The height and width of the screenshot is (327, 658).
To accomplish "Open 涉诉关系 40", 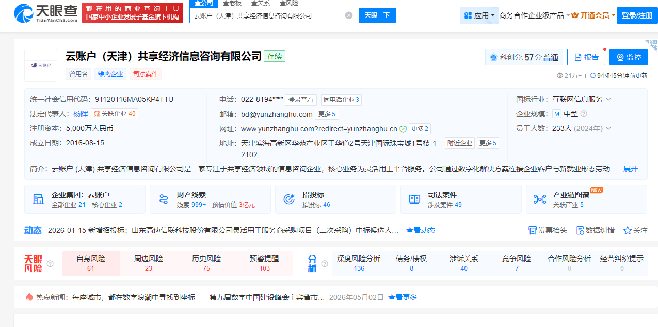I will 464,263.
